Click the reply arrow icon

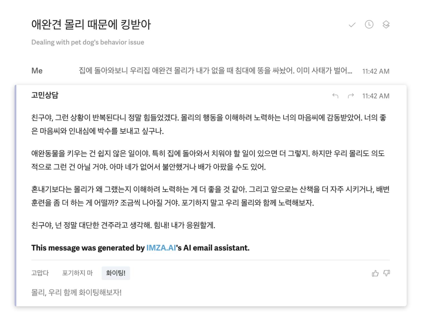(x=335, y=96)
